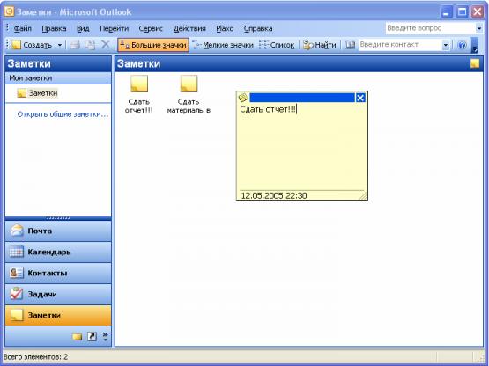This screenshot has width=489, height=366.
Task: Click the shortcuts icon at pane bottom
Action: pos(92,336)
